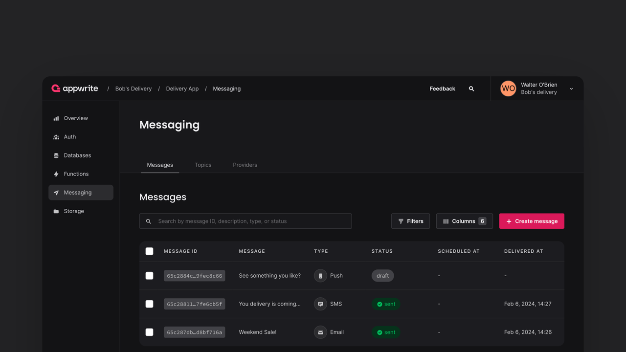Click the Create message button
This screenshot has width=626, height=352.
click(532, 221)
